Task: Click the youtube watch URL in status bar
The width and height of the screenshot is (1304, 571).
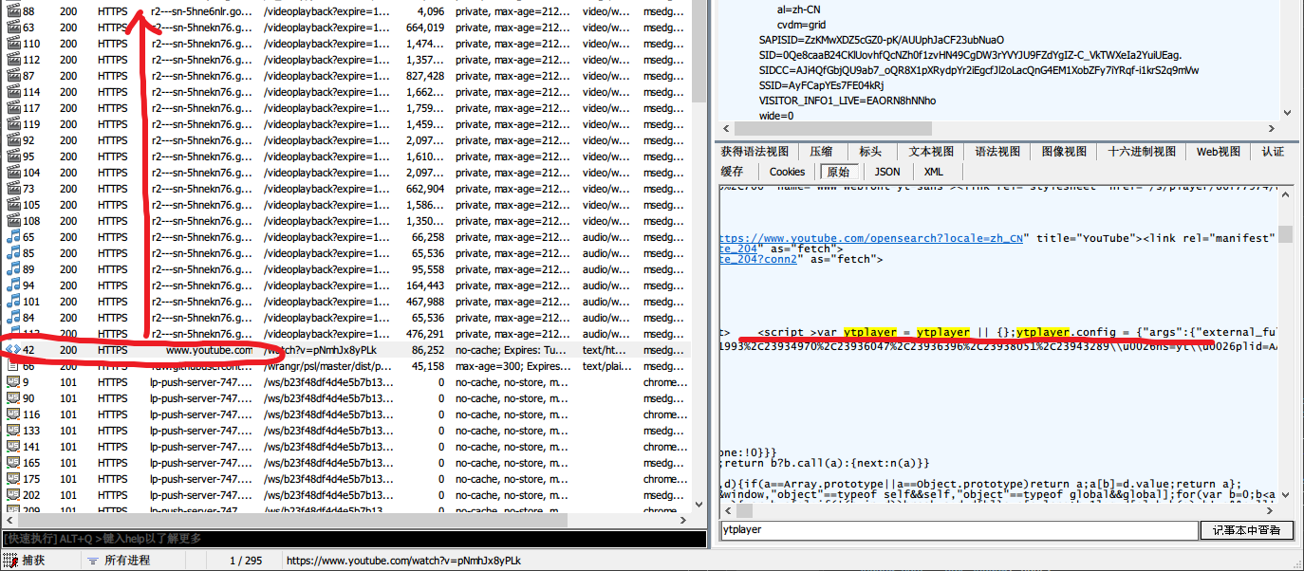Action: pyautogui.click(x=403, y=561)
